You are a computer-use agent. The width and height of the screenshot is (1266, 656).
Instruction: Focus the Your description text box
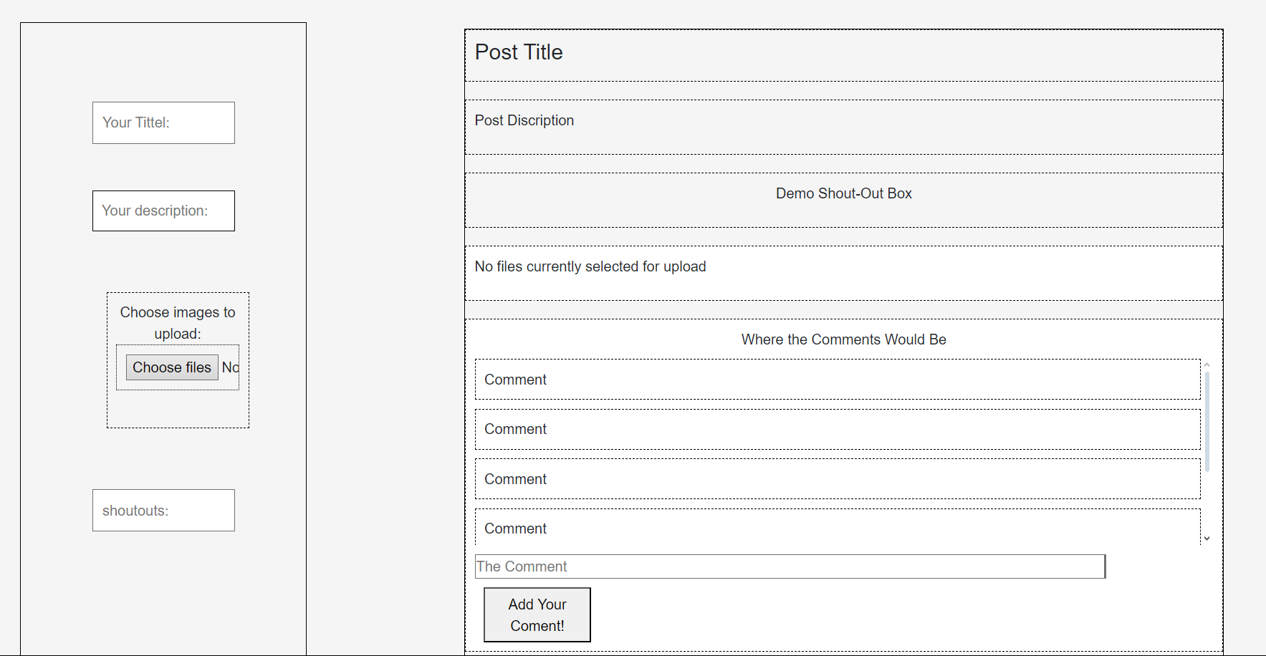[x=163, y=211]
